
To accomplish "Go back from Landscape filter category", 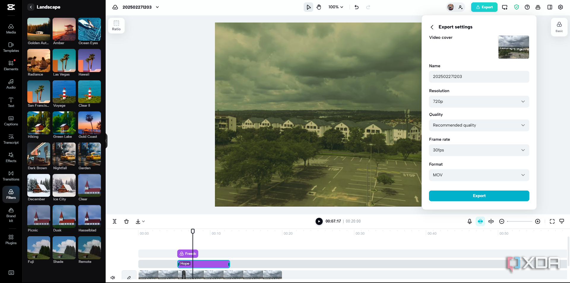I will pyautogui.click(x=31, y=7).
